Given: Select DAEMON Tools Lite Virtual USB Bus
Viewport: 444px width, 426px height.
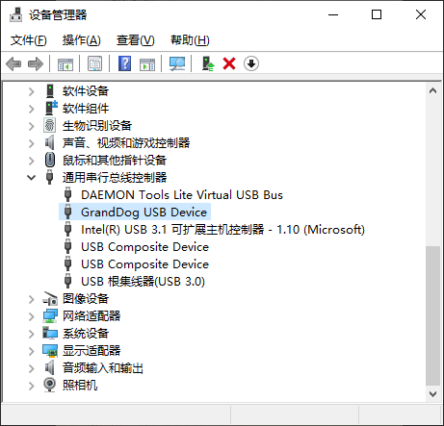Looking at the screenshot, I should click(x=182, y=195).
